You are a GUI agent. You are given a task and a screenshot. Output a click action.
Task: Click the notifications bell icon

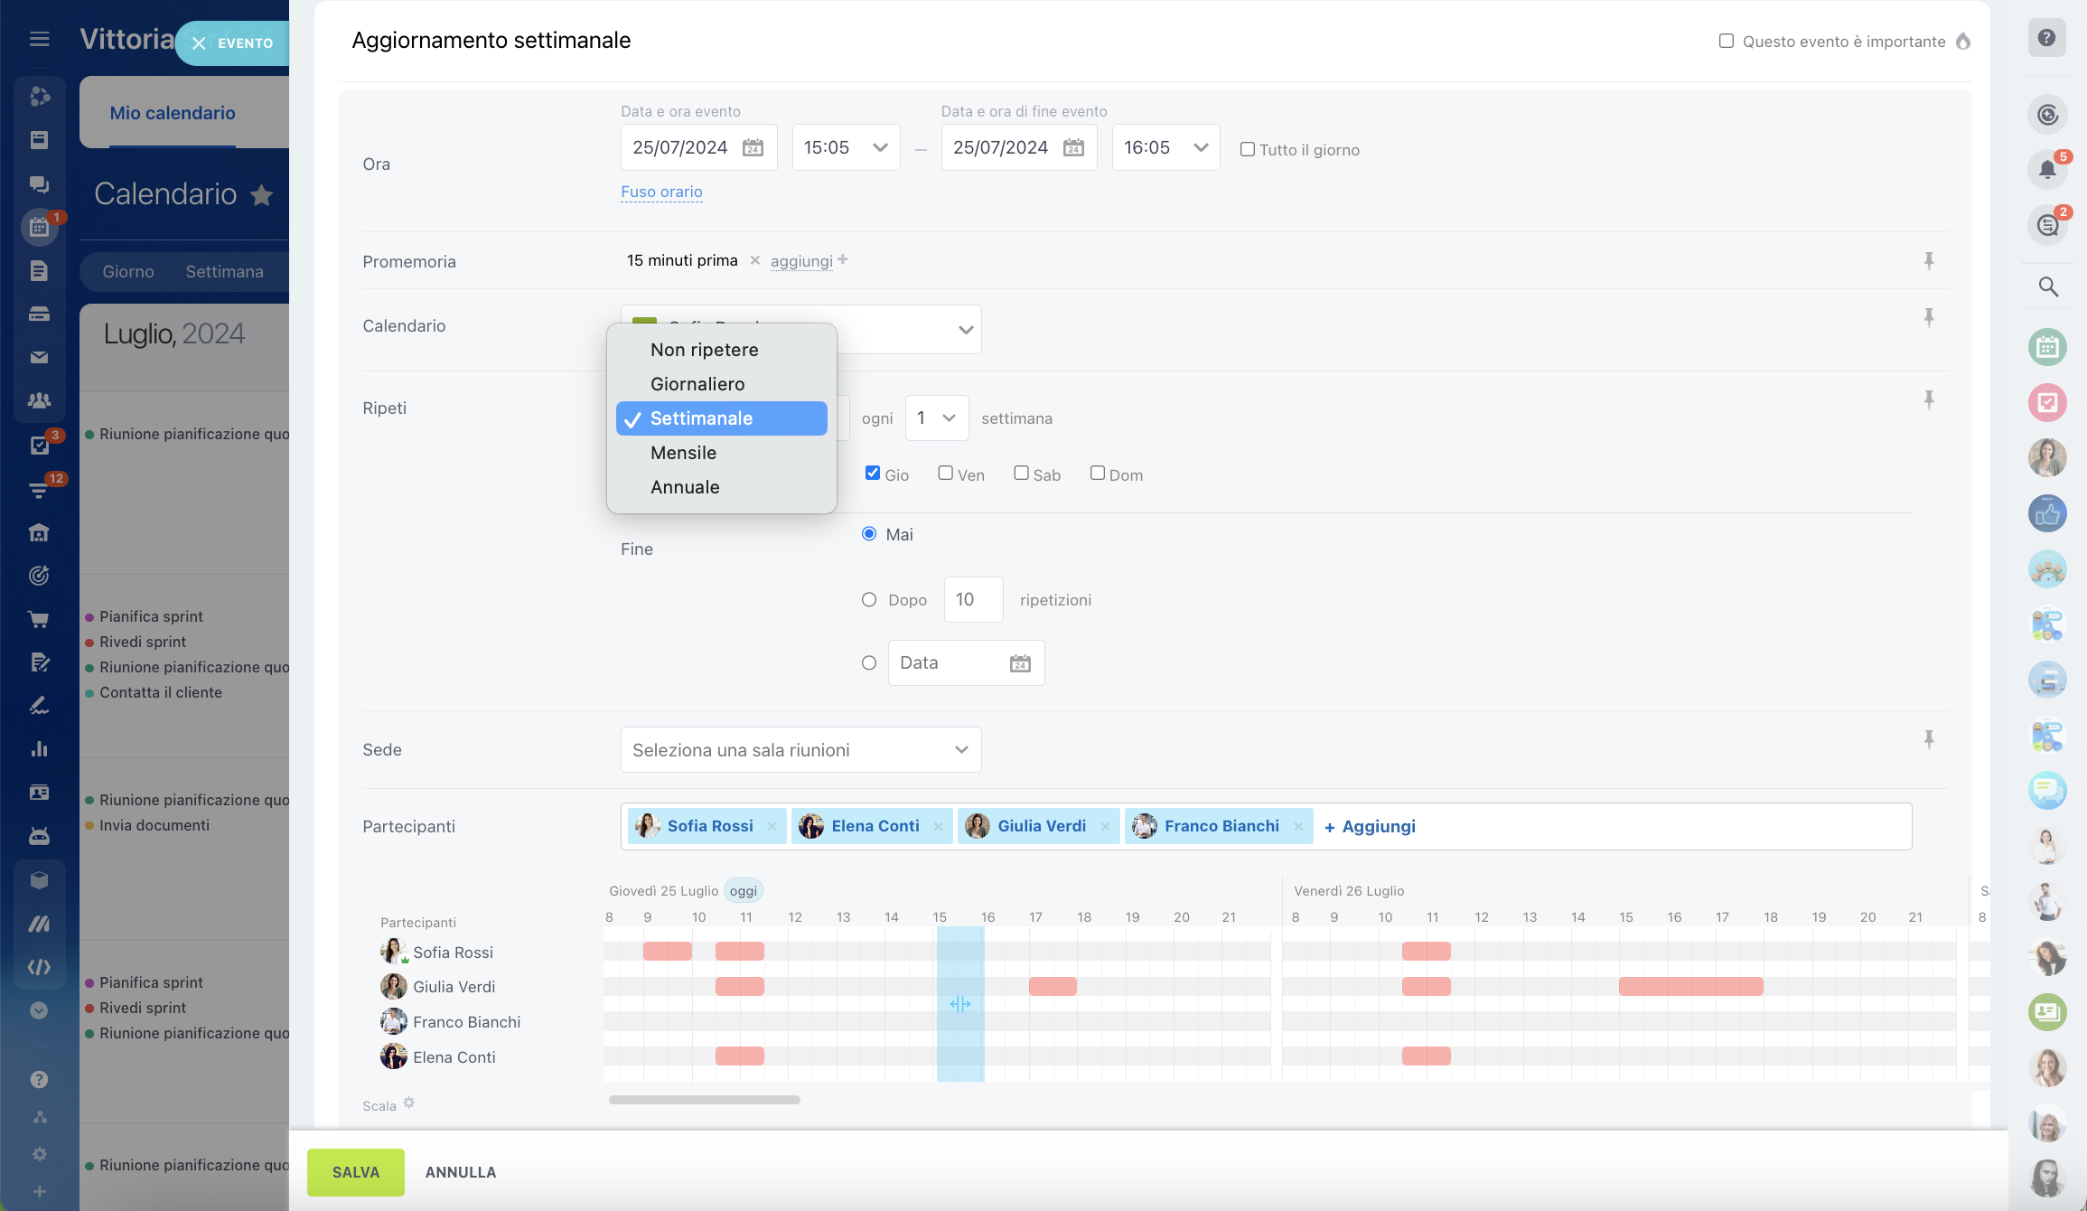click(x=2046, y=170)
